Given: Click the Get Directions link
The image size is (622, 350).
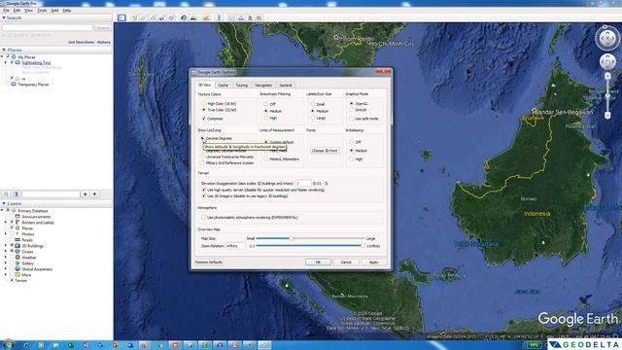Looking at the screenshot, I should point(81,42).
